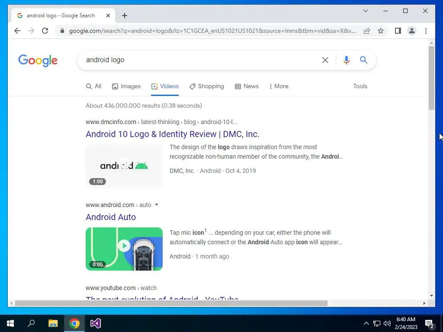Open the Android Auto link
Viewport: 443px width, 332px height.
111,217
